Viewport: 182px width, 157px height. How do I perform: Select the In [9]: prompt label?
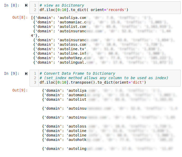point(12,73)
